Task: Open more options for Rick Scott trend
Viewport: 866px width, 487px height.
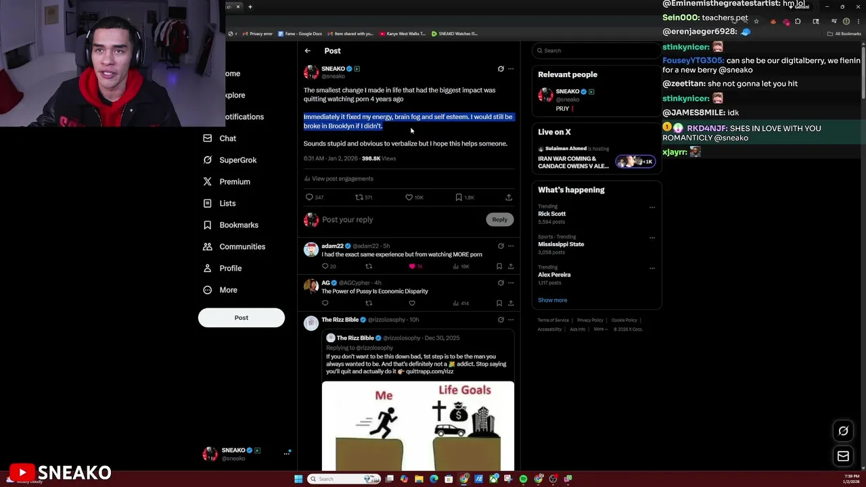Action: 652,207
